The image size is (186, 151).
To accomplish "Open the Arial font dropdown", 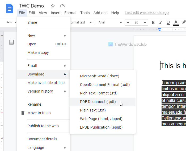I will coord(110,22).
